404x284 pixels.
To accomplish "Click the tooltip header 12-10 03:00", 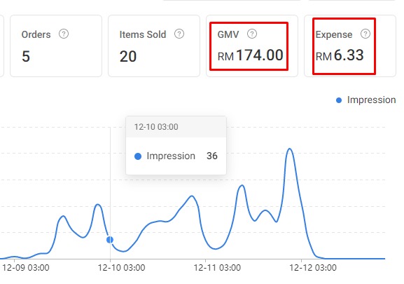I will (156, 127).
